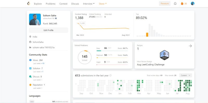Expand the Interview dropdown menu
The image size is (208, 103).
pyautogui.click(x=89, y=4)
